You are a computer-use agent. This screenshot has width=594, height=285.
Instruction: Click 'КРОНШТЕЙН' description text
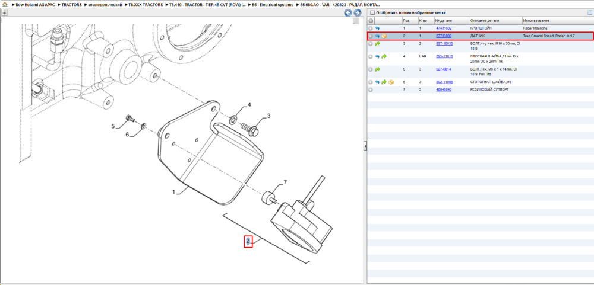coord(481,28)
